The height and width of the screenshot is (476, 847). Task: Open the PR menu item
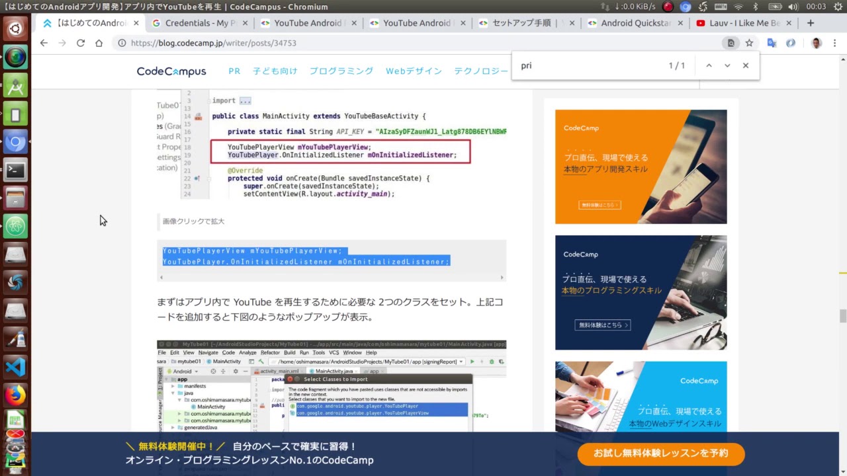click(234, 71)
